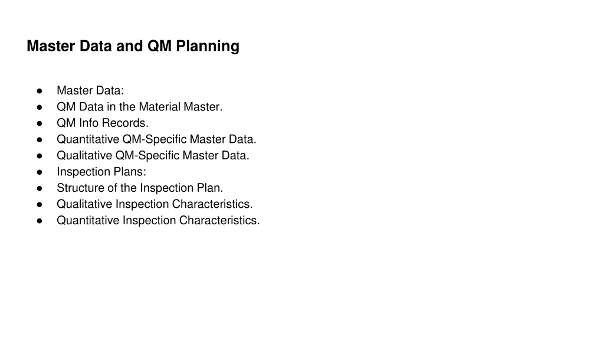Click 'Quantitative QM-Specific Master Data.' text

(x=156, y=139)
